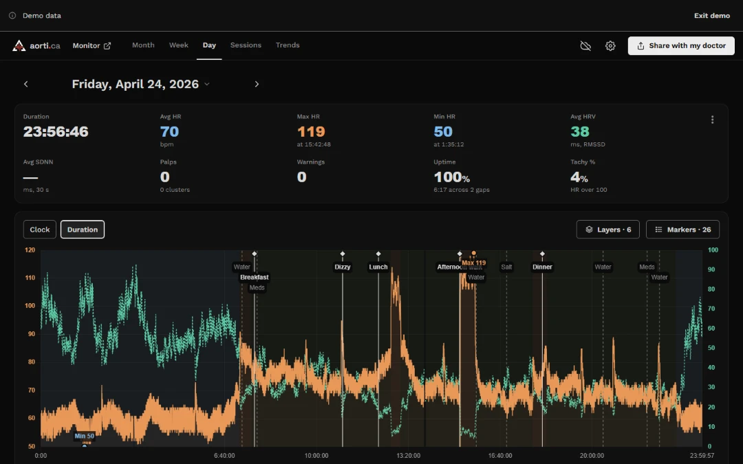This screenshot has height=464, width=743.
Task: Switch to the Week tab
Action: pos(179,45)
